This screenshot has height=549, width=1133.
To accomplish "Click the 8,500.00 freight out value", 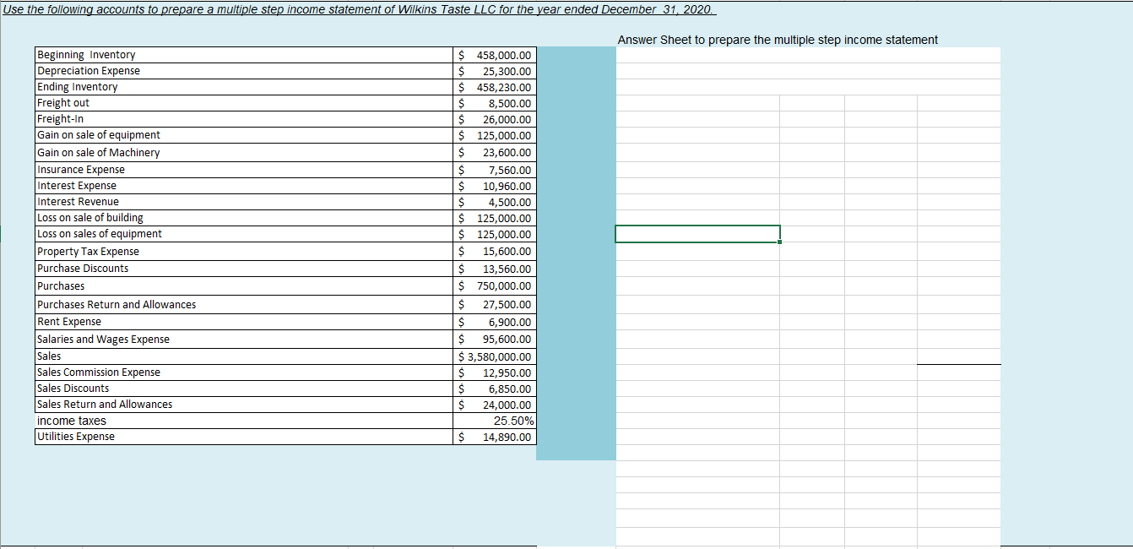I will [496, 103].
